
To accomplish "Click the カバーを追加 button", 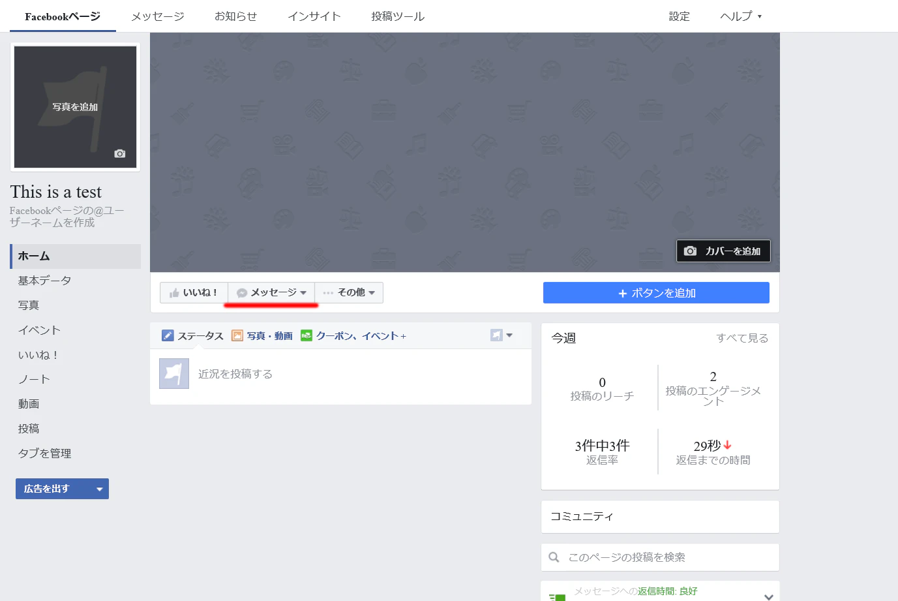I will (723, 251).
